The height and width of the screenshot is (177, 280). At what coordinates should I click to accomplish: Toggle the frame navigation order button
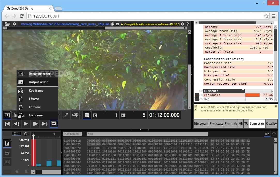point(54,124)
